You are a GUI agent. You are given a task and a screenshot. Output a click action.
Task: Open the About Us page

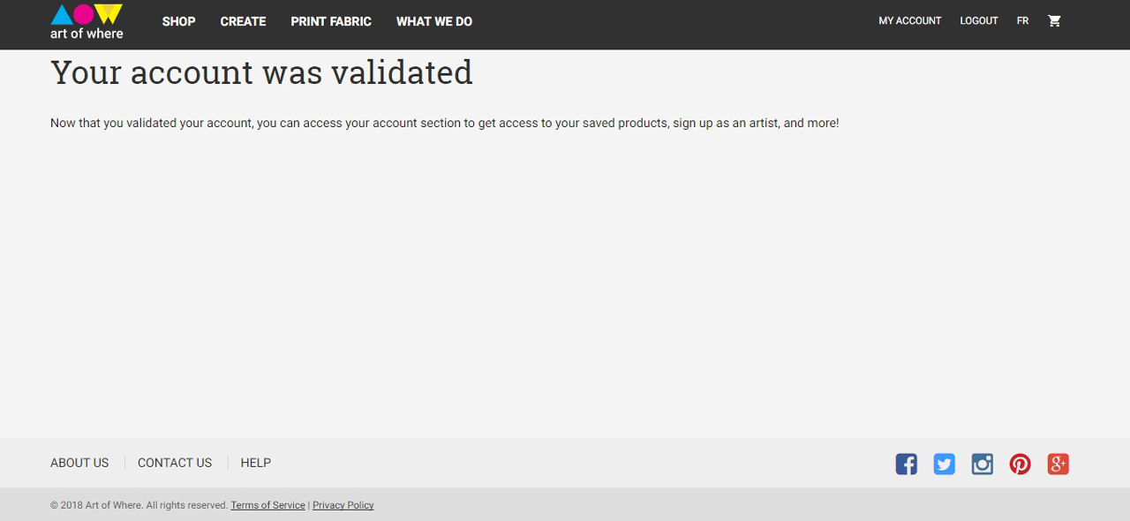click(79, 463)
